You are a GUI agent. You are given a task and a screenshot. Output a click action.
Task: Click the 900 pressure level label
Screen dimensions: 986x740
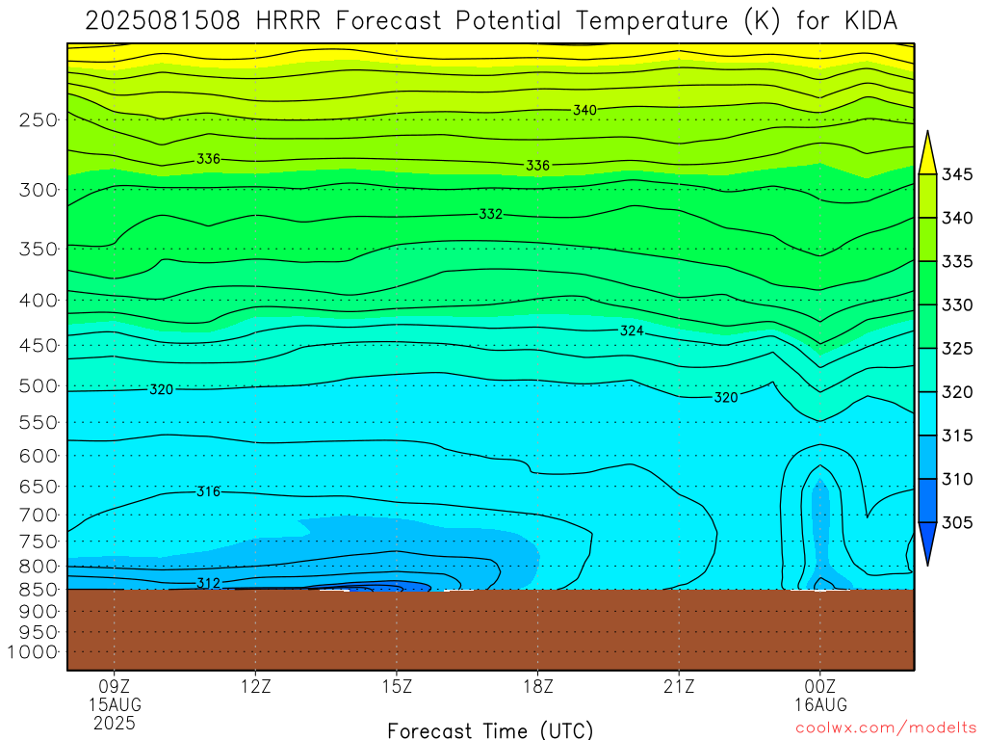(x=39, y=612)
